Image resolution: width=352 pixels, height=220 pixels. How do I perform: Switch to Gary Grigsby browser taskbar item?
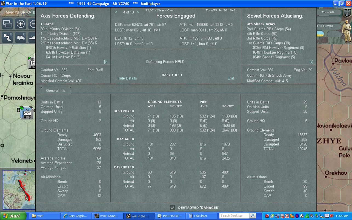pyautogui.click(x=75, y=216)
